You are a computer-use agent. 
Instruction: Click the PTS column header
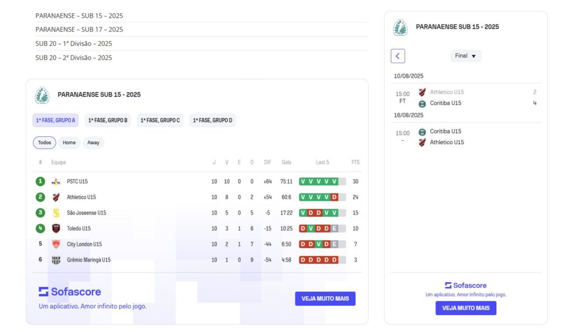(x=355, y=162)
